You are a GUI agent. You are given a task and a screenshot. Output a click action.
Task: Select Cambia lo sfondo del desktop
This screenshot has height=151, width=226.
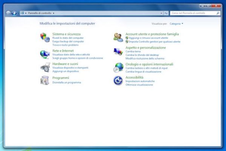pyautogui.click(x=142, y=55)
